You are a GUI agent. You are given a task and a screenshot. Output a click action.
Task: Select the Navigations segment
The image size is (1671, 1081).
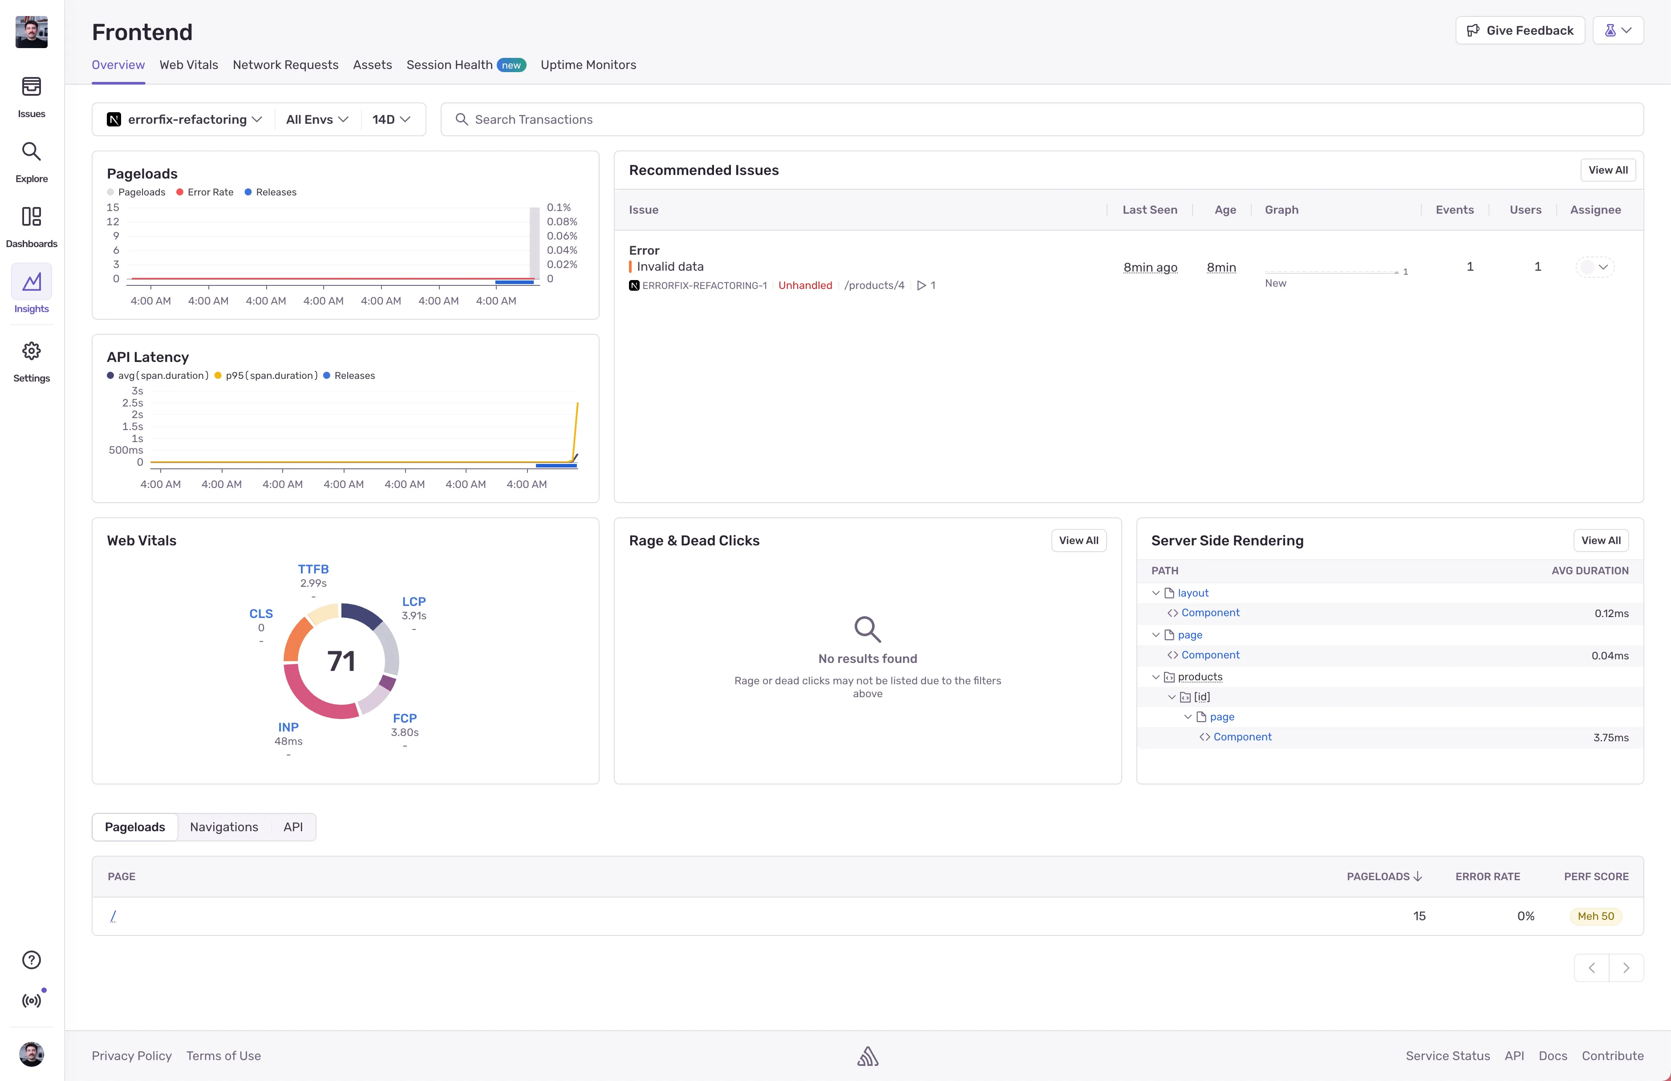click(x=224, y=827)
